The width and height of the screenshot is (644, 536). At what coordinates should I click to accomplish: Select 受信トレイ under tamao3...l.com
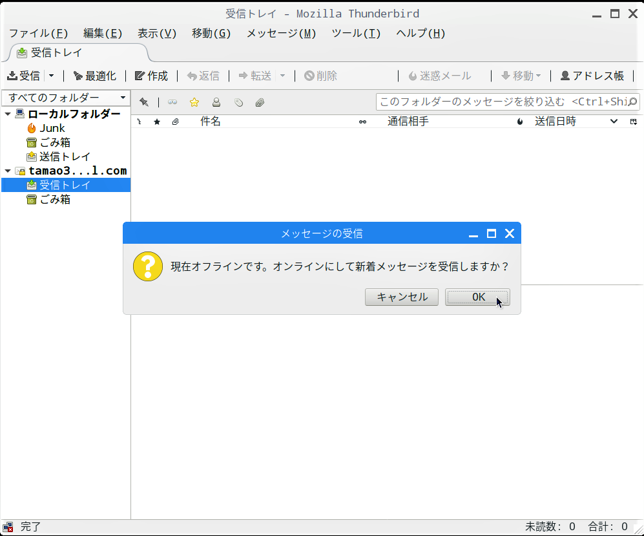point(66,185)
